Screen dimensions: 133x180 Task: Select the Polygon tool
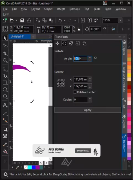(5, 96)
